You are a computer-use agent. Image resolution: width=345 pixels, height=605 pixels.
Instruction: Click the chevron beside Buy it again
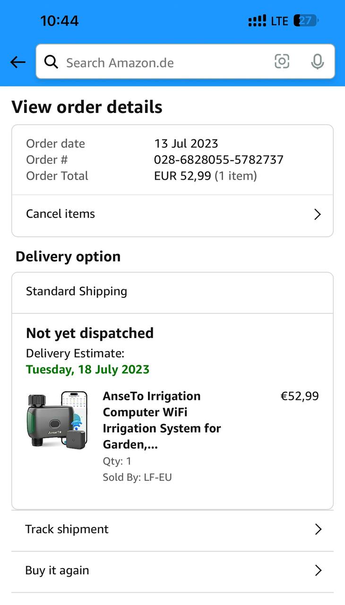click(318, 570)
